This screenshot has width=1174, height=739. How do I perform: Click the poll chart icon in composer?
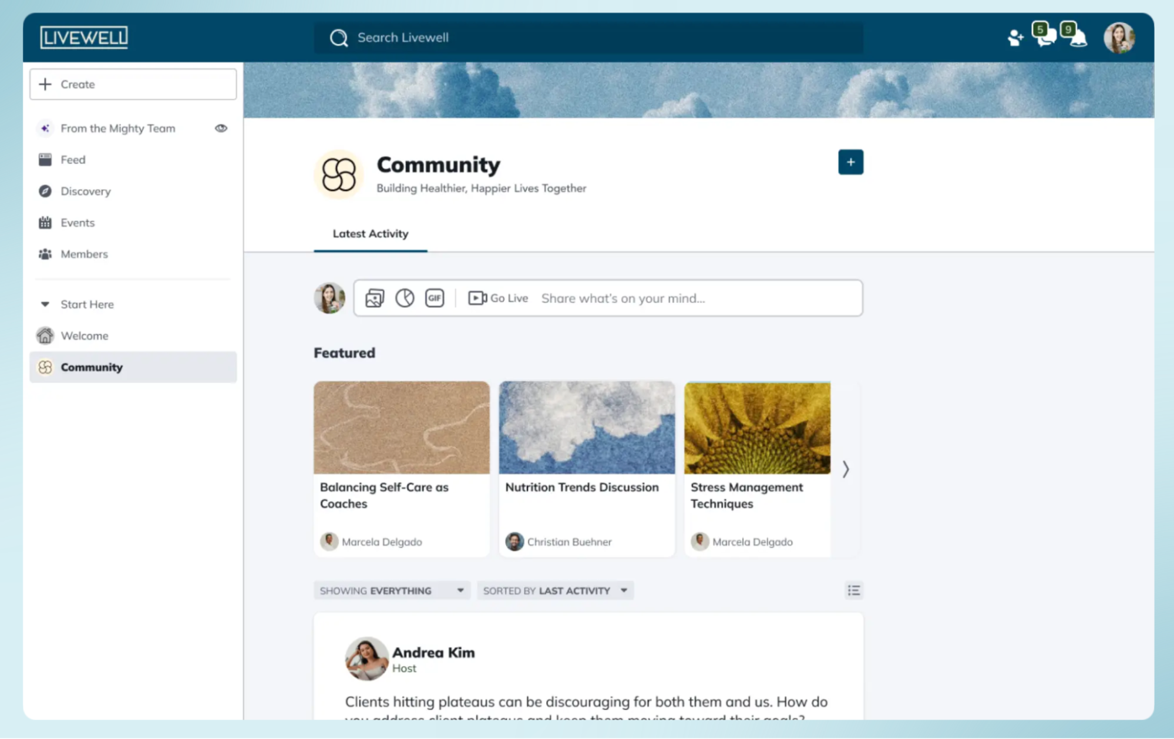tap(405, 298)
